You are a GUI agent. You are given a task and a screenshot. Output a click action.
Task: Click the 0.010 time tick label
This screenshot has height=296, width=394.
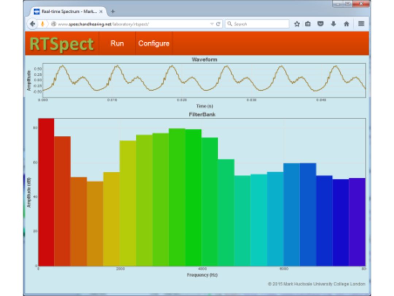pos(112,100)
